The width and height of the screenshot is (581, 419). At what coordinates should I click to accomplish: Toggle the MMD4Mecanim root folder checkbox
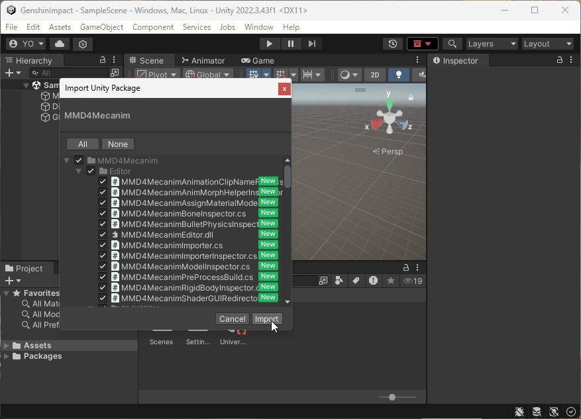coord(78,160)
